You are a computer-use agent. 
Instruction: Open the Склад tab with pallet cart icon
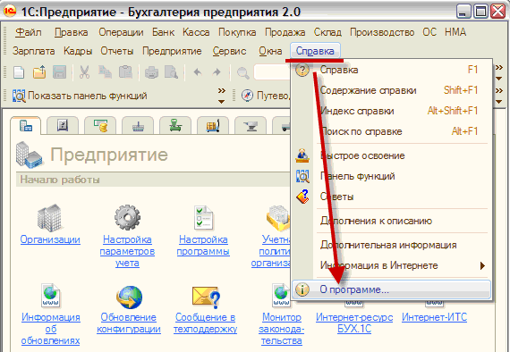pyautogui.click(x=213, y=125)
